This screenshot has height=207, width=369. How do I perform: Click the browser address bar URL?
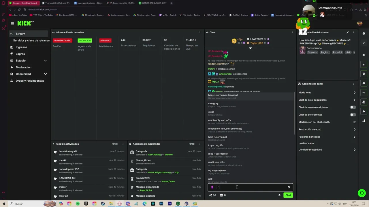[x=43, y=9]
